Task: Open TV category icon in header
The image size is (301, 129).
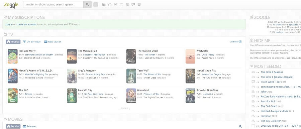Action: (x=110, y=4)
